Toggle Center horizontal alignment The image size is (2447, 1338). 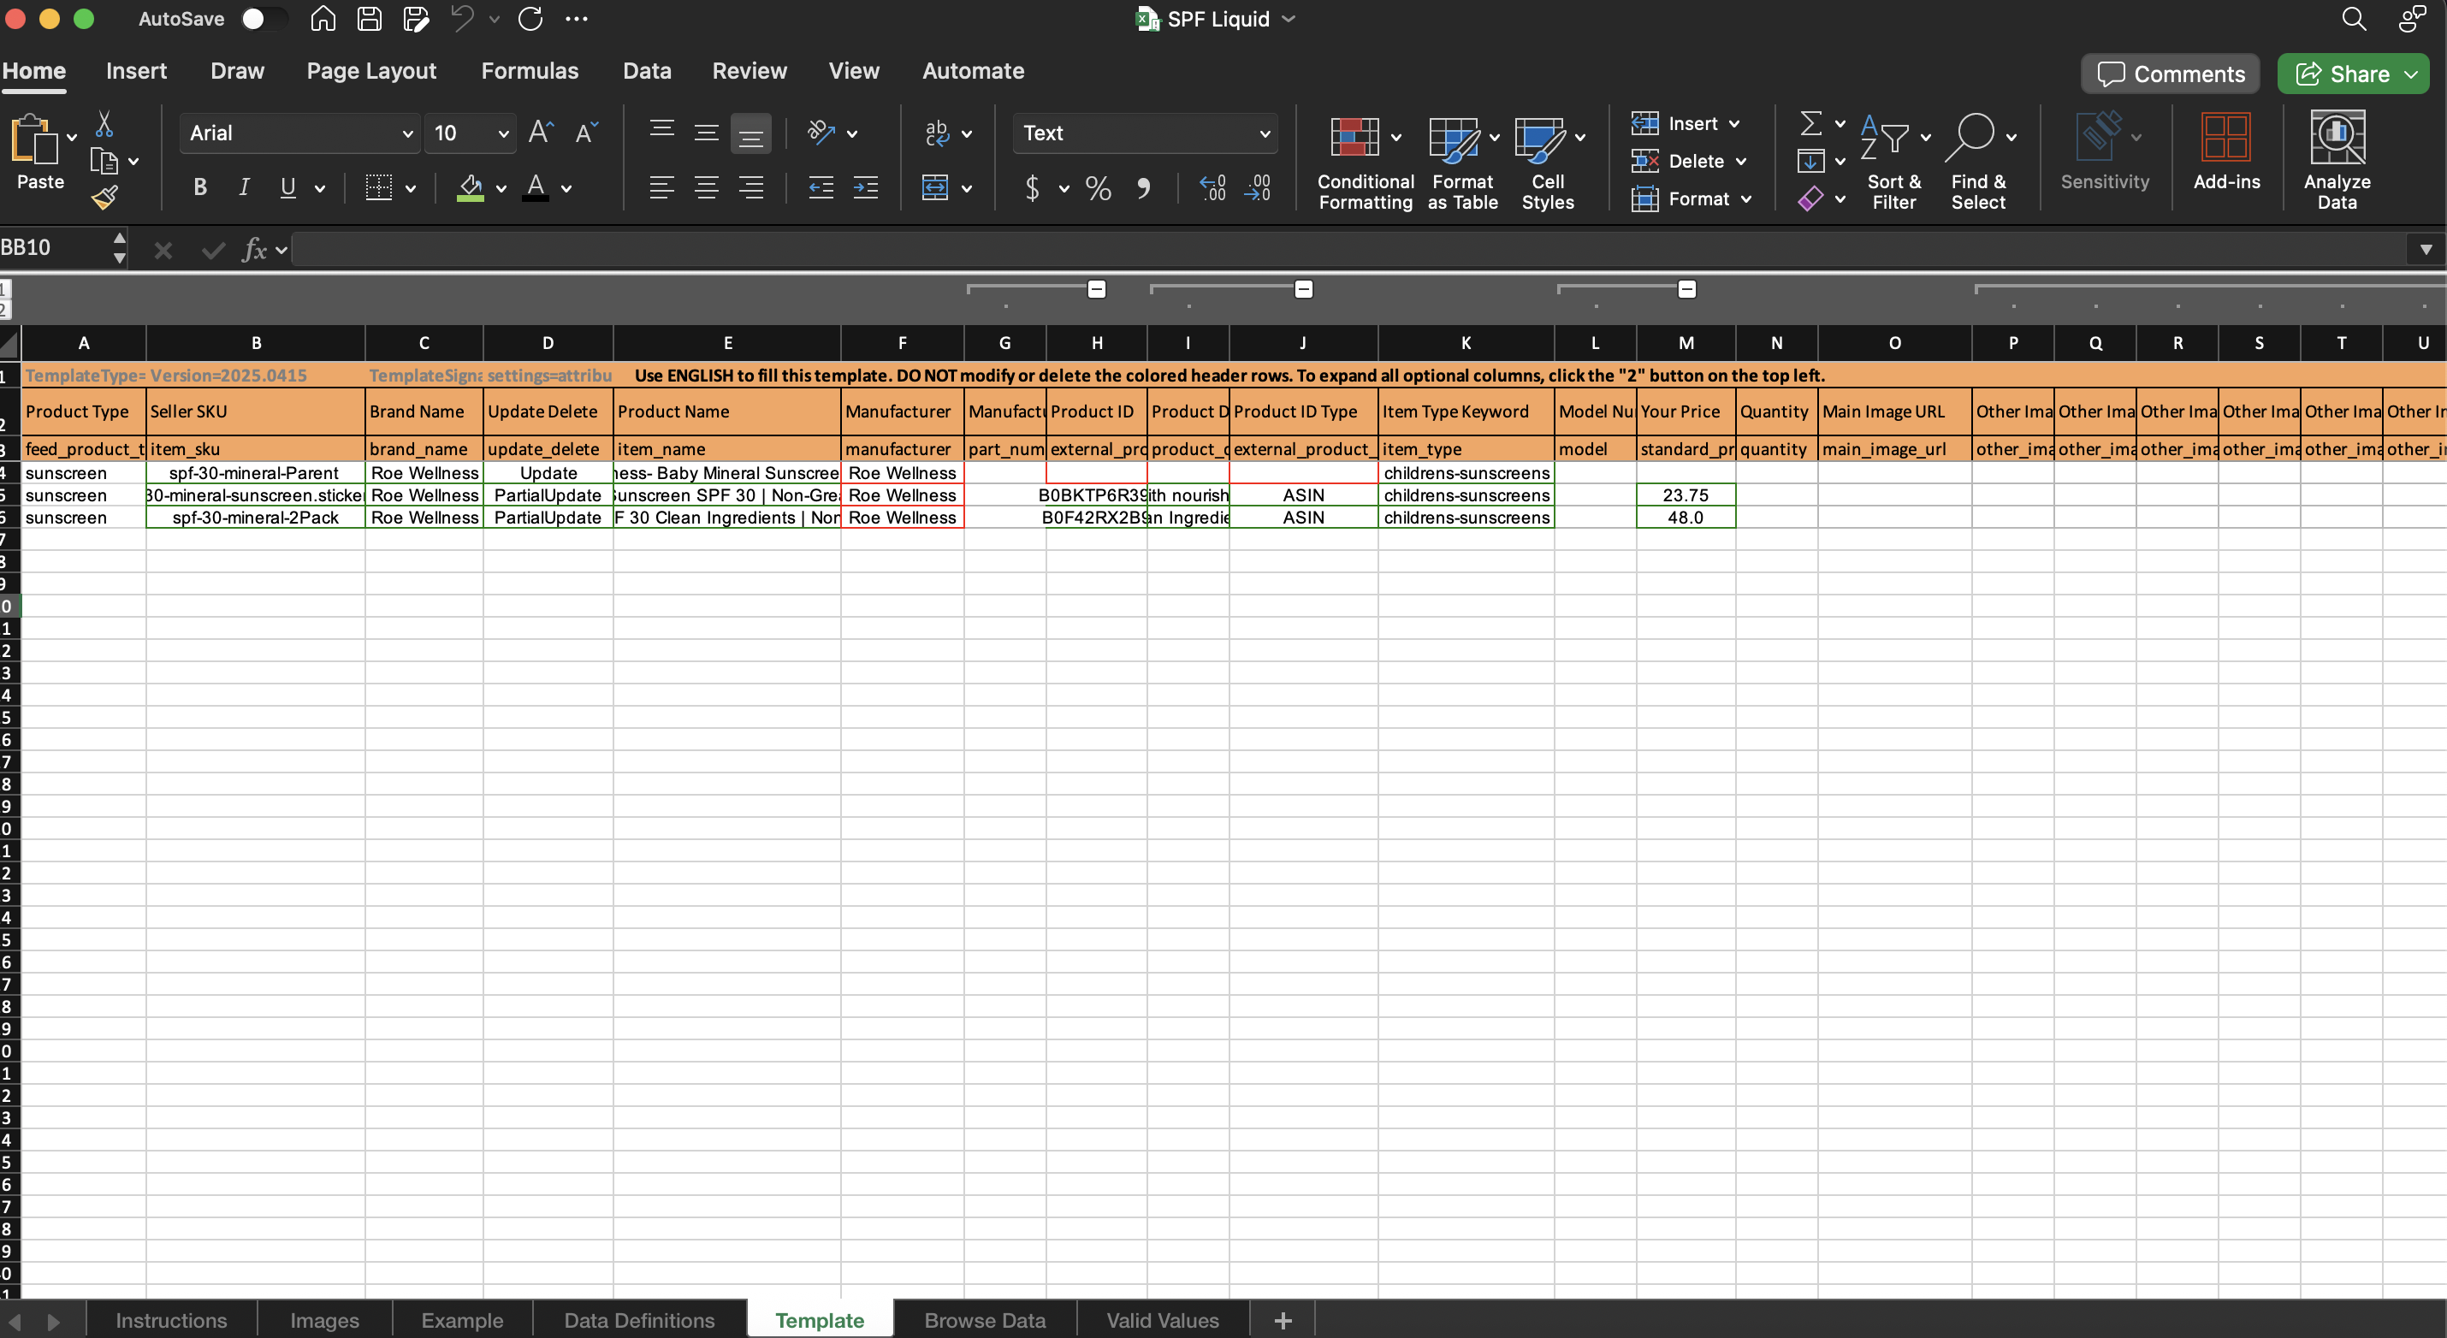coord(706,187)
